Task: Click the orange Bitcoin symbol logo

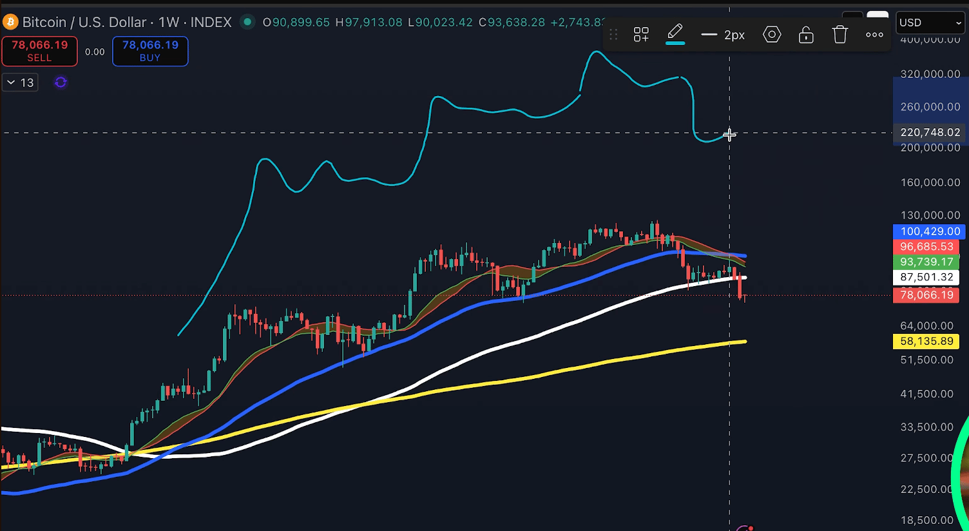Action: [10, 23]
